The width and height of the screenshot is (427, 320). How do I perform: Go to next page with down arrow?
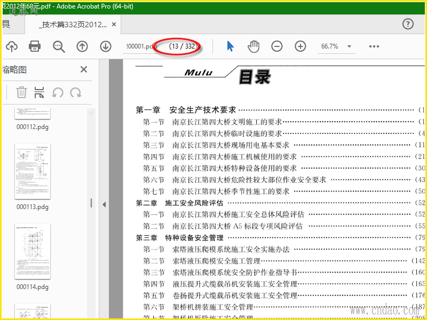click(x=106, y=46)
